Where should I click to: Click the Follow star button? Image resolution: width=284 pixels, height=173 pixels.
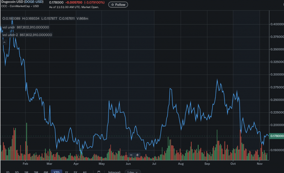(118, 5)
